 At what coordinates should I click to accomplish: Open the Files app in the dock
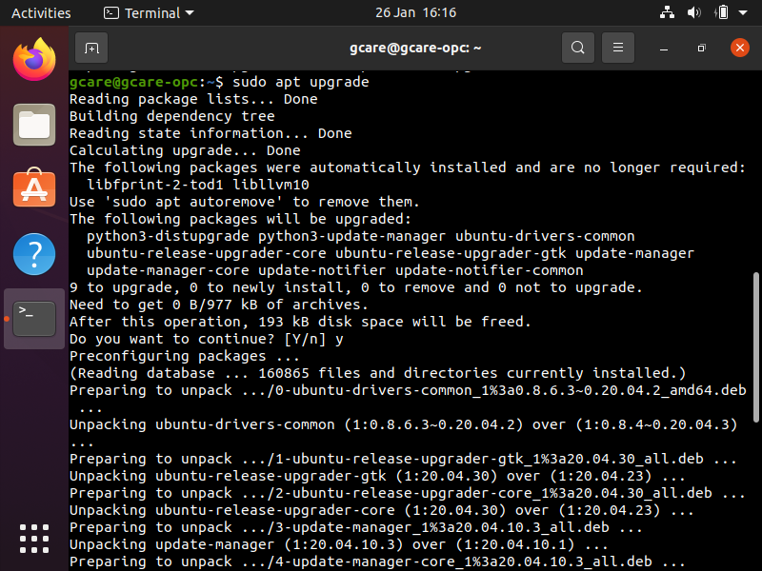click(x=34, y=125)
